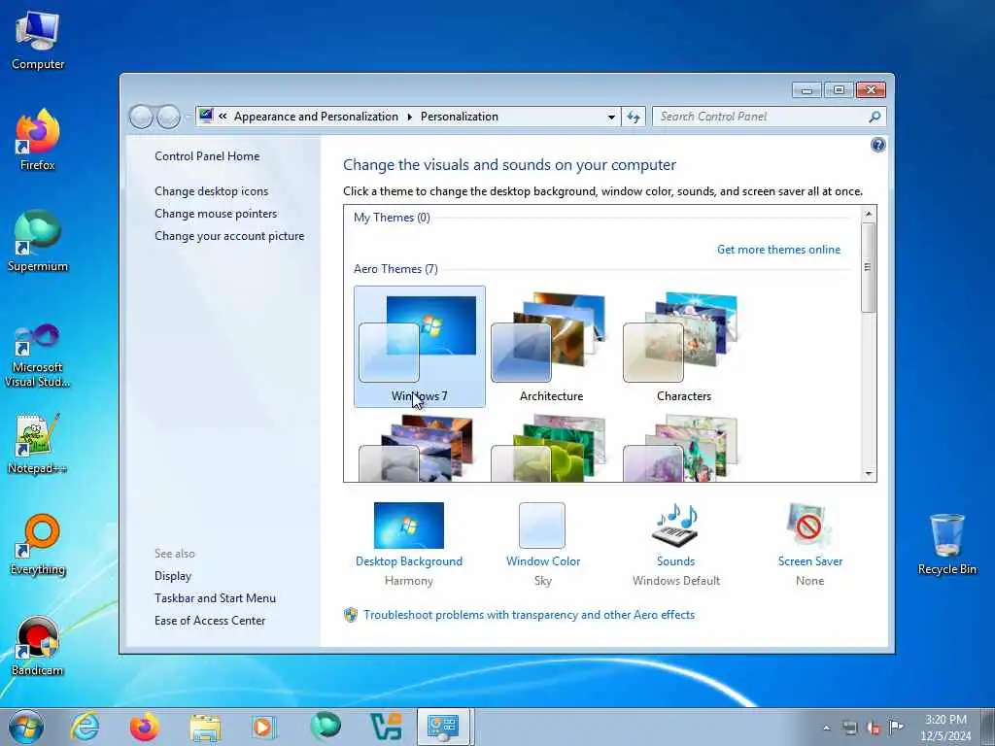Click Appearance and Personalization breadcrumb
This screenshot has height=746, width=995.
click(x=316, y=117)
